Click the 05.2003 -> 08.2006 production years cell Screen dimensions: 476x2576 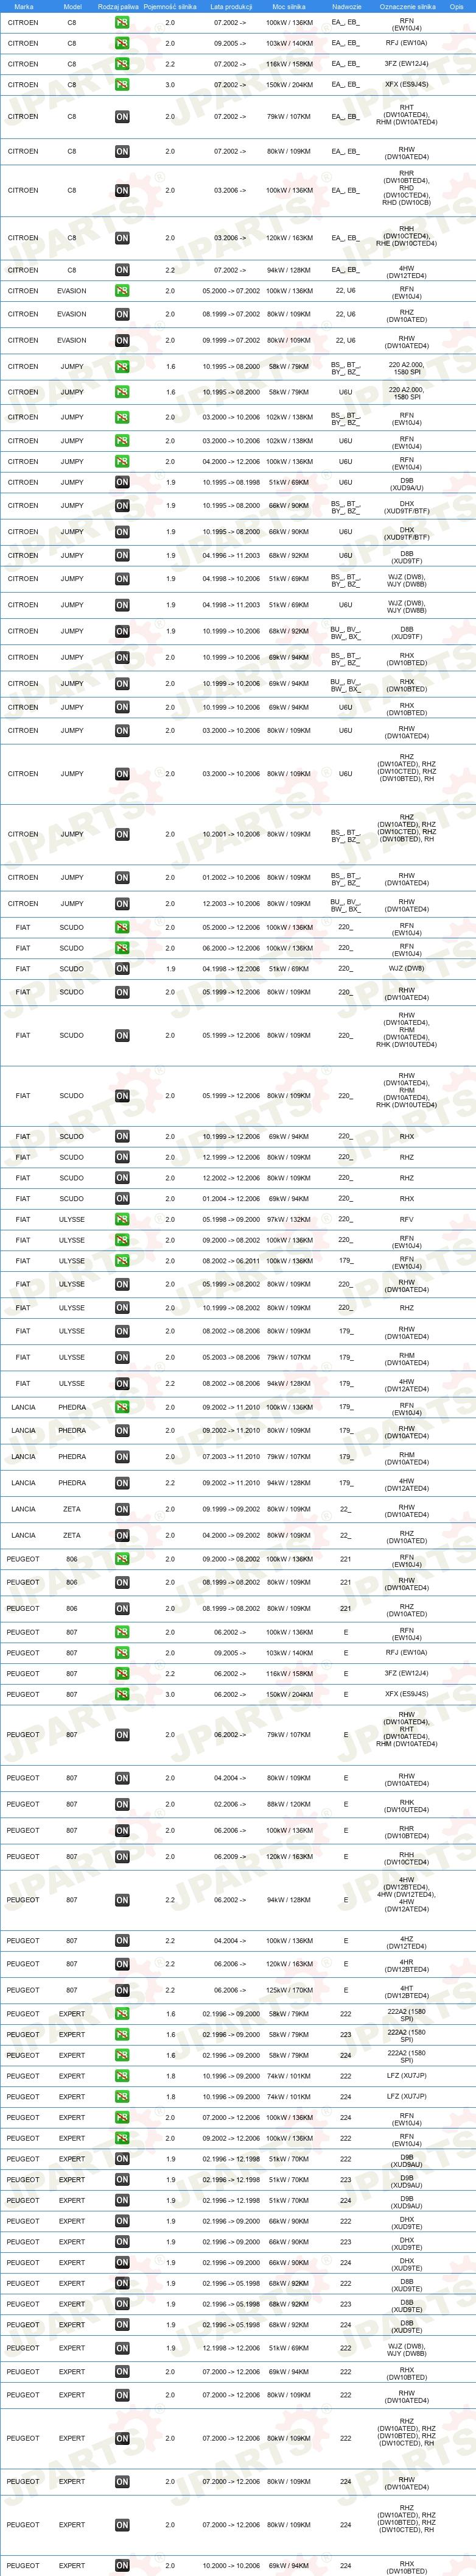(x=231, y=1358)
